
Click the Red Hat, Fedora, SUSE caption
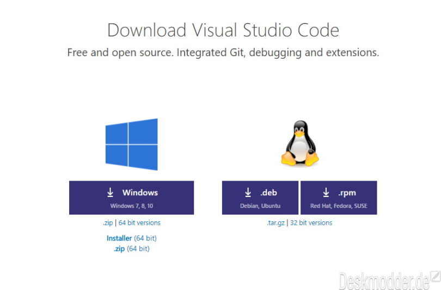coord(338,206)
